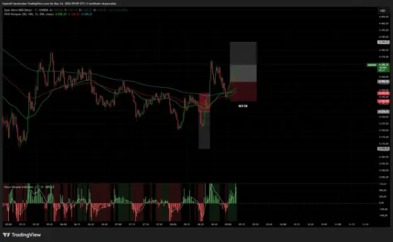This screenshot has height=242, width=393.
Task: Click the 09:00 label on time axis
Action: point(228,224)
